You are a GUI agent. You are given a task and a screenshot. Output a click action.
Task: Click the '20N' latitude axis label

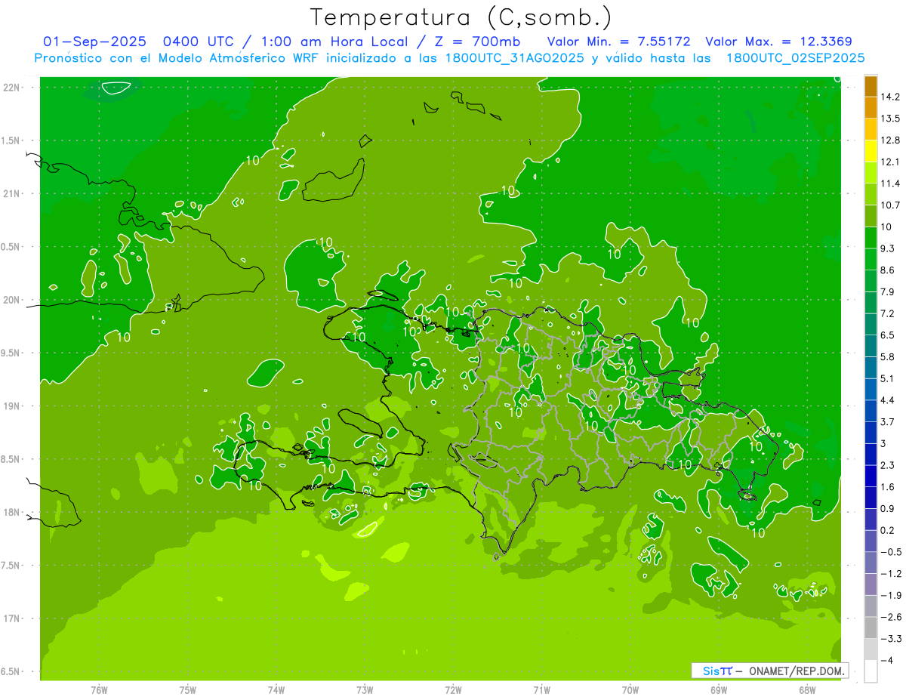[x=11, y=300]
